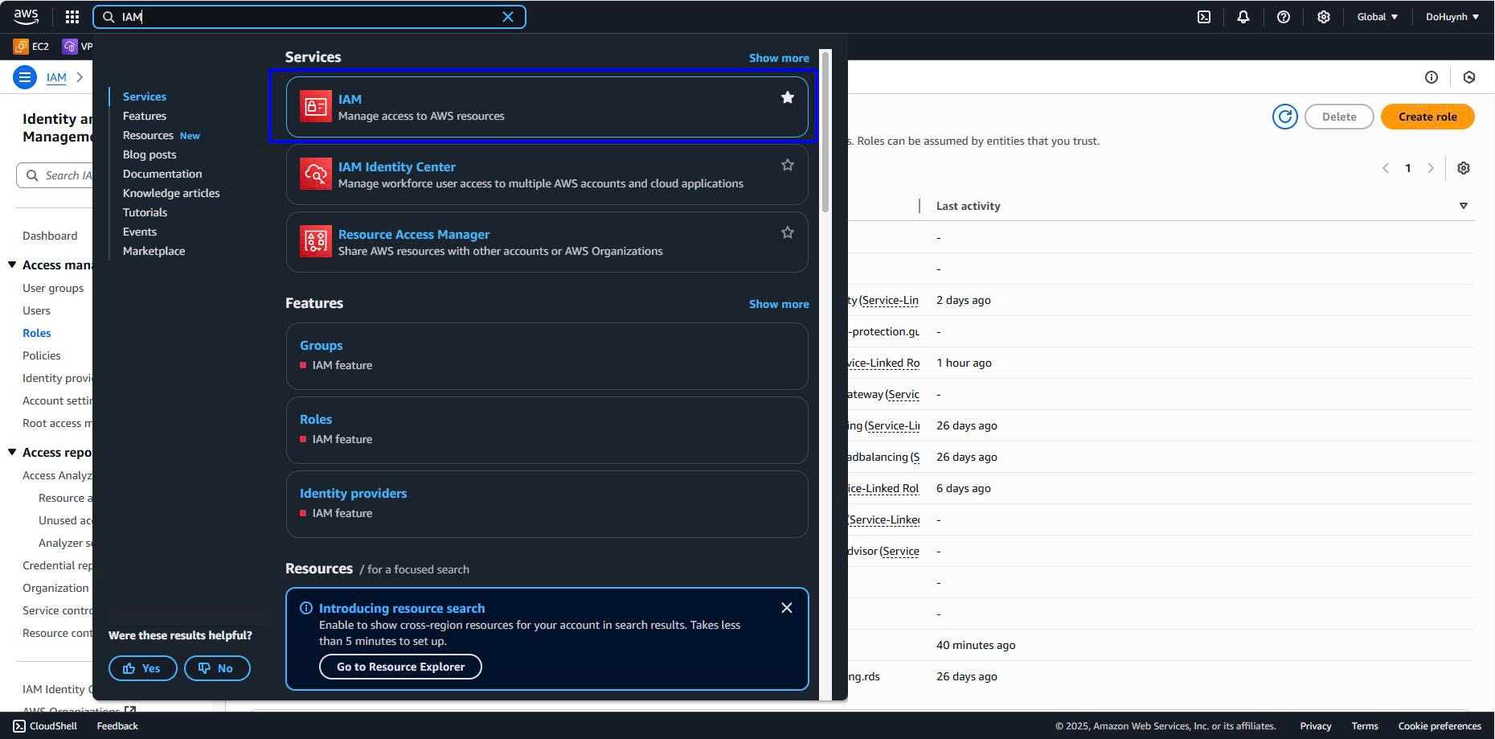This screenshot has width=1495, height=739.
Task: Select the Features search category
Action: [x=145, y=116]
